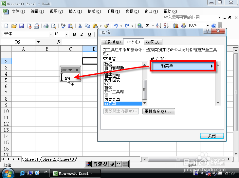Screen dimensions: 239x178
Task: Open the Research binoculars icon
Action: pyautogui.click(x=70, y=26)
